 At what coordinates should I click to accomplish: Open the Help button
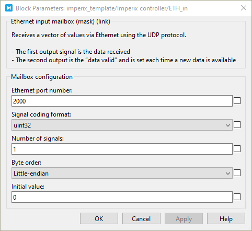(226, 218)
